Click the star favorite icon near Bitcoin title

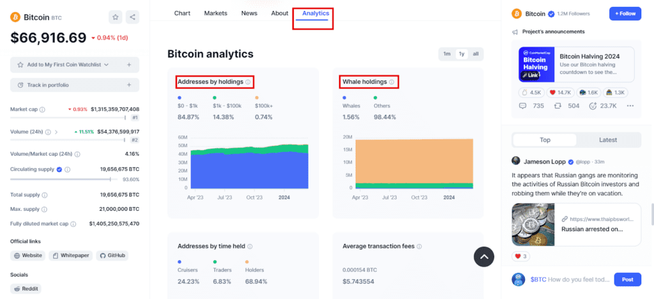tap(116, 17)
